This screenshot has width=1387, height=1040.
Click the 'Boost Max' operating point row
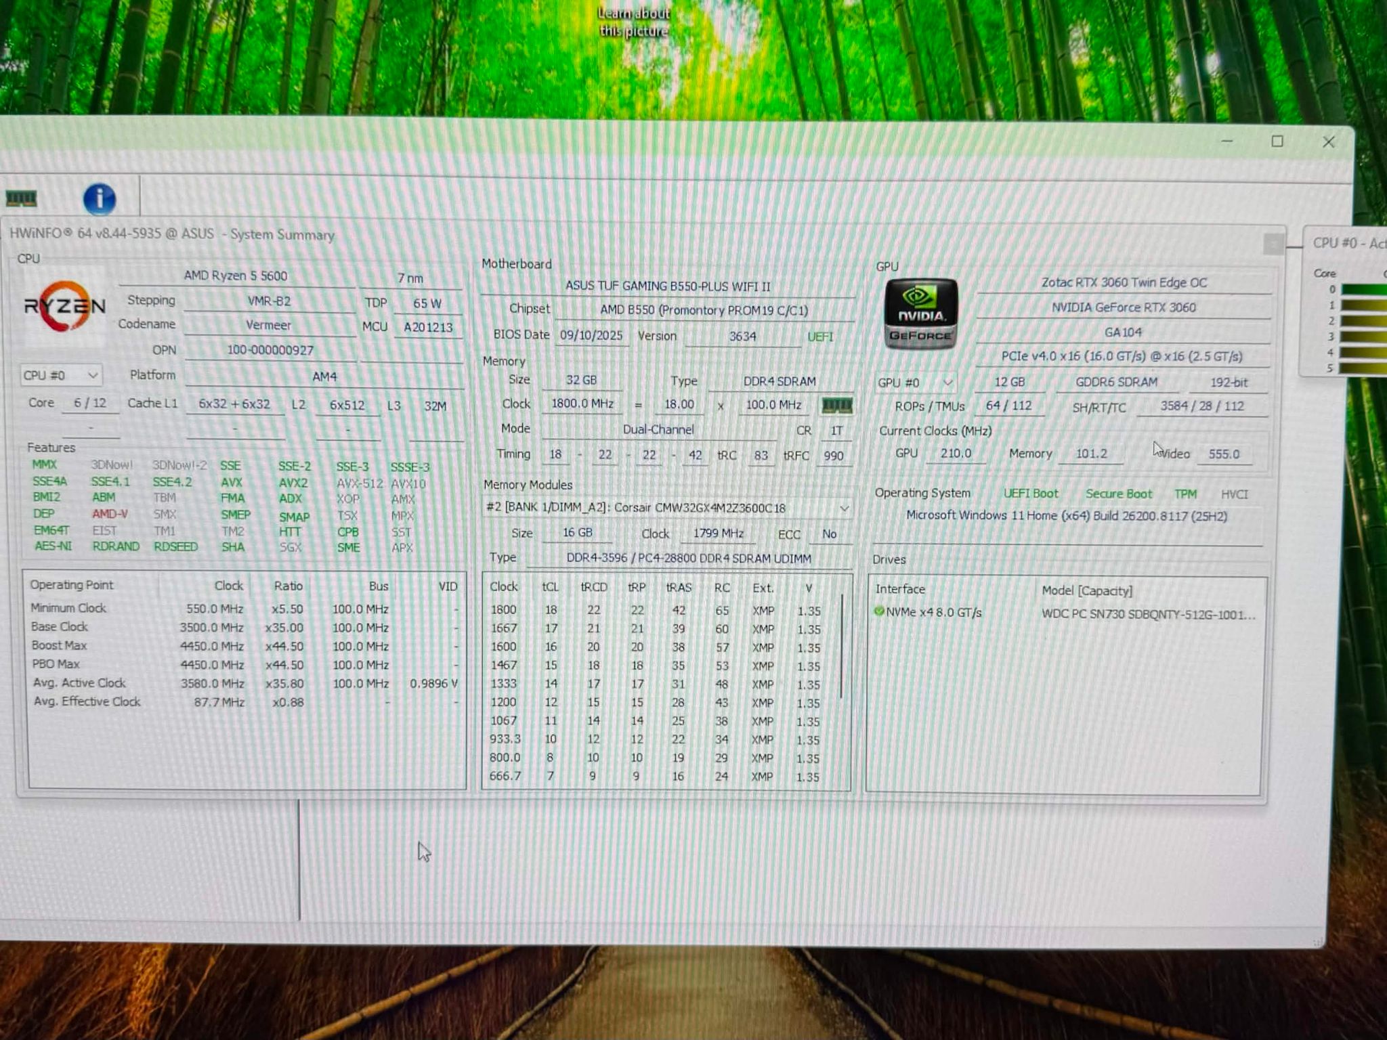click(x=244, y=646)
